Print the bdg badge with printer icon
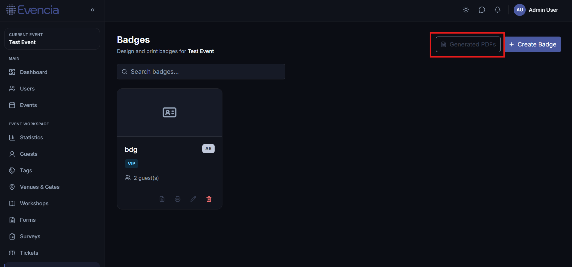Screen dimensions: 572x267 [178, 199]
